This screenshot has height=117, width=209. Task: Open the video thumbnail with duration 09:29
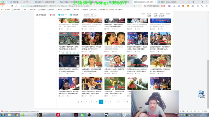pos(115,83)
